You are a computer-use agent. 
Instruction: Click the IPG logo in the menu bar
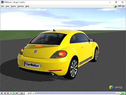tap(119, 6)
